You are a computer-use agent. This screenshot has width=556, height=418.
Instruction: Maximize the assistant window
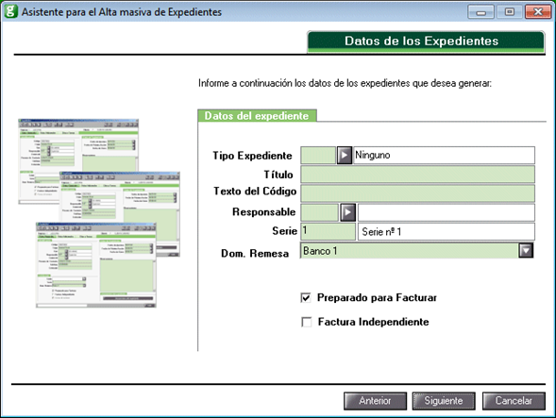pyautogui.click(x=509, y=12)
